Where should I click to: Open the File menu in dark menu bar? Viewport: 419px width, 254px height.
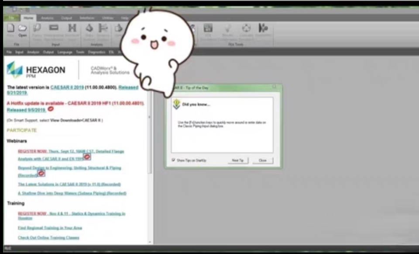9,52
